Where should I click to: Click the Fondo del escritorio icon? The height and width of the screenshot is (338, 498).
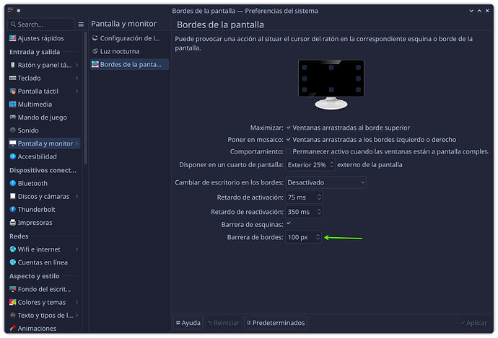coord(13,289)
